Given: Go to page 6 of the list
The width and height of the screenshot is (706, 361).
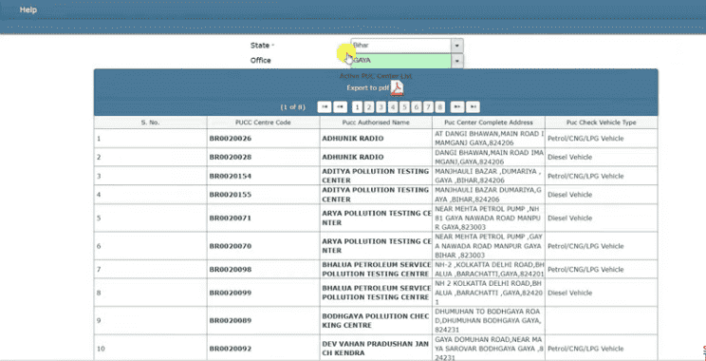Looking at the screenshot, I should point(417,106).
